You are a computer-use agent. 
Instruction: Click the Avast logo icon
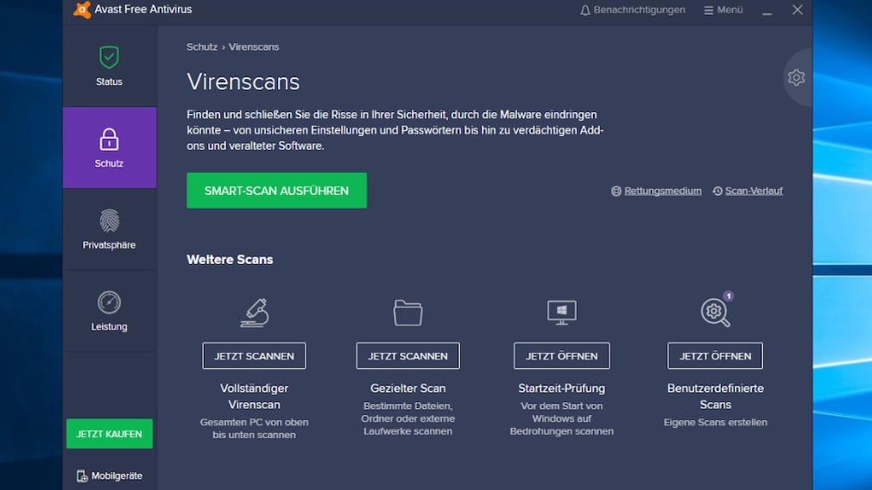coord(82,9)
